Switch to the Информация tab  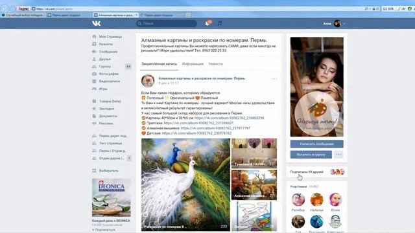(193, 63)
